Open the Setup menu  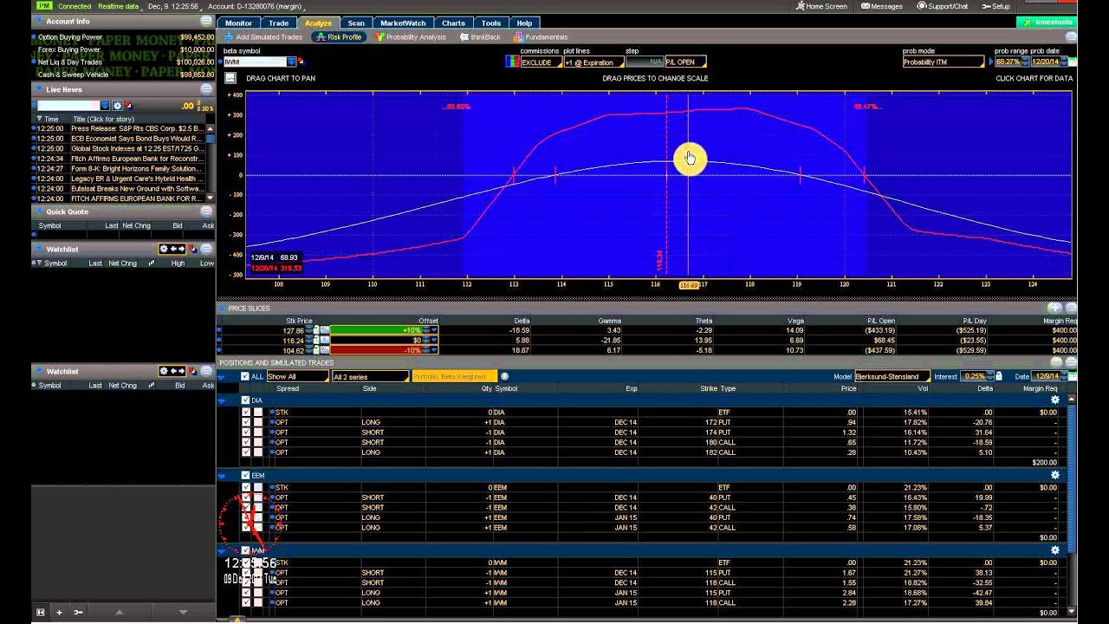click(996, 6)
